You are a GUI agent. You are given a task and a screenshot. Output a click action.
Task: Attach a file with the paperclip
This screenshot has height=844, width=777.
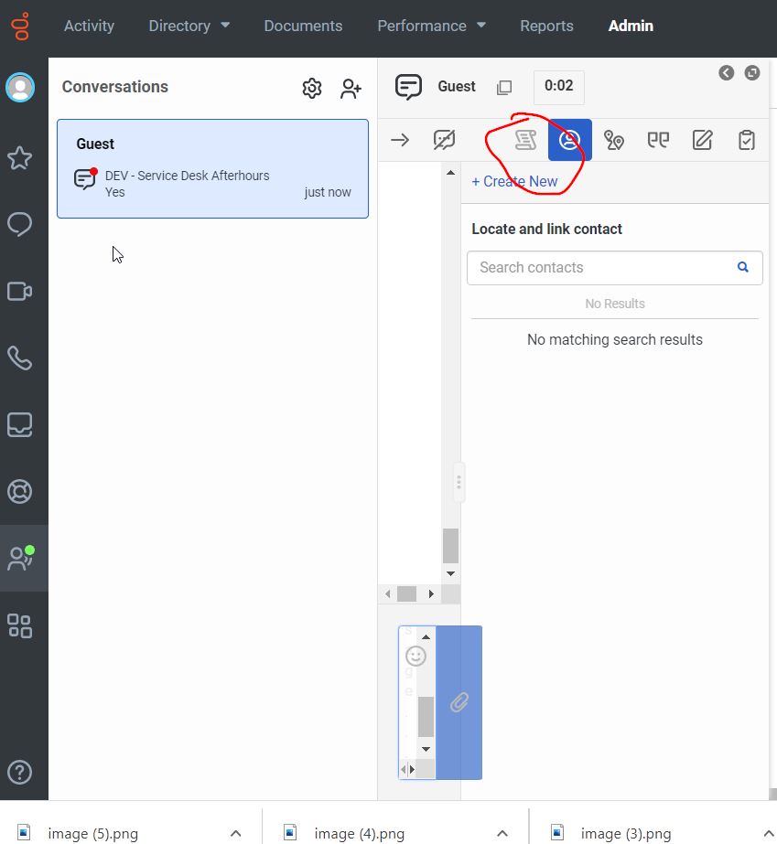pyautogui.click(x=458, y=704)
